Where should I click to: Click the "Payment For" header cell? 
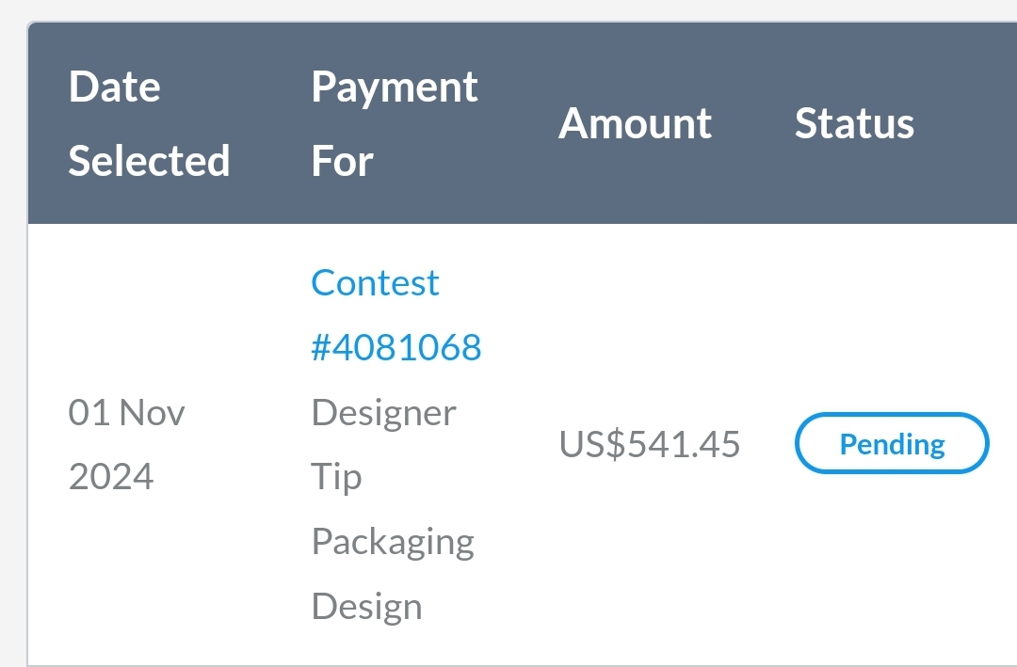tap(395, 124)
